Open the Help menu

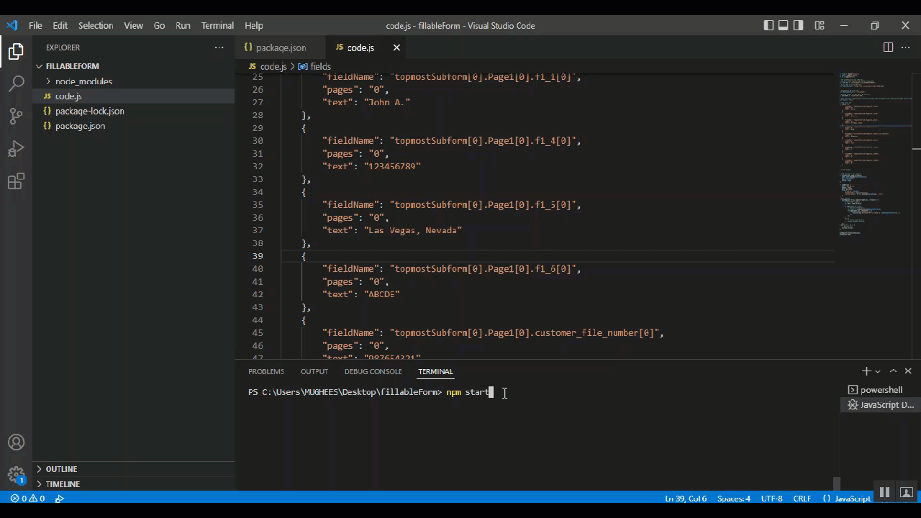253,25
